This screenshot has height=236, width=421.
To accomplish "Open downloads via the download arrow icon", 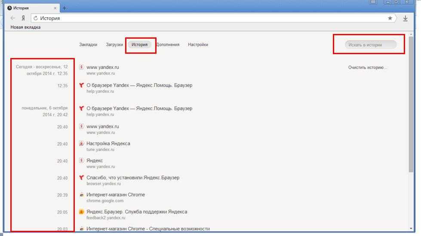I will coord(406,18).
